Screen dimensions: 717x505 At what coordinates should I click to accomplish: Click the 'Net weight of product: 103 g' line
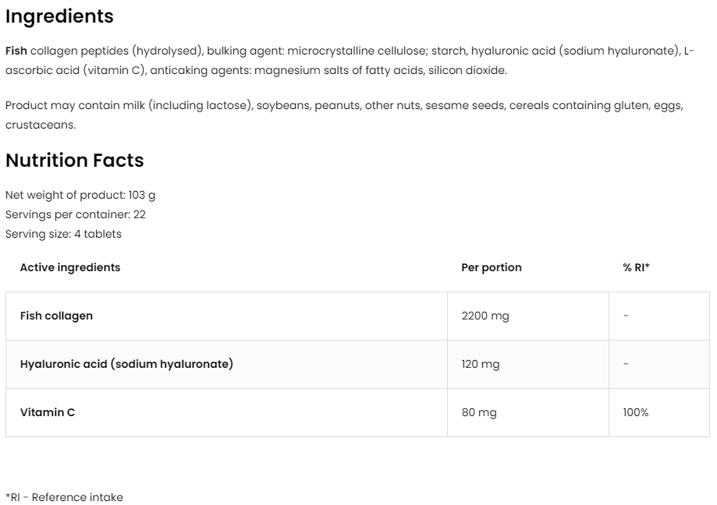click(x=80, y=196)
